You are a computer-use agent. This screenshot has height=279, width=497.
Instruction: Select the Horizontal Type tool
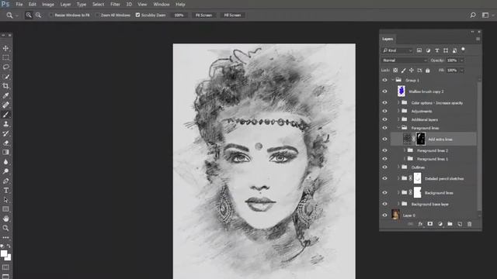pyautogui.click(x=5, y=191)
